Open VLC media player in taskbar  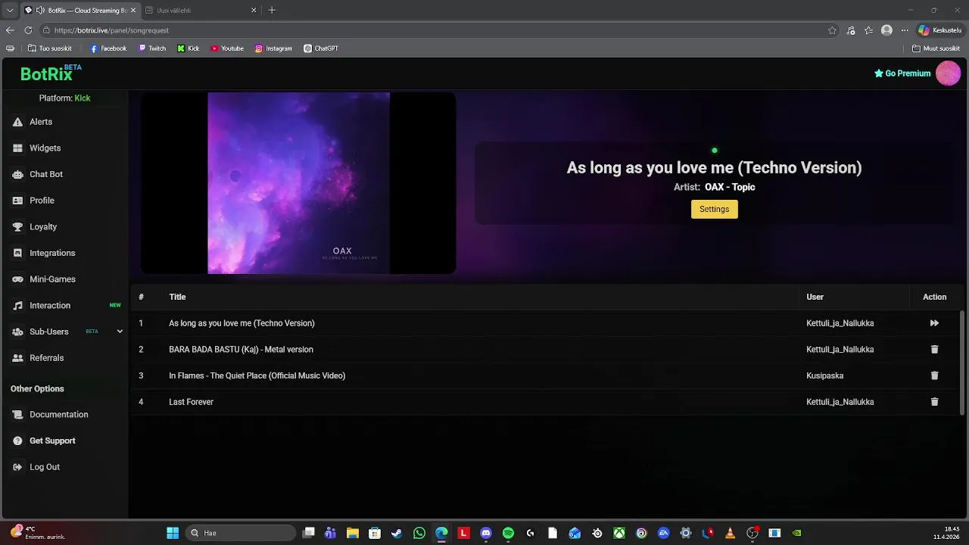coord(730,533)
